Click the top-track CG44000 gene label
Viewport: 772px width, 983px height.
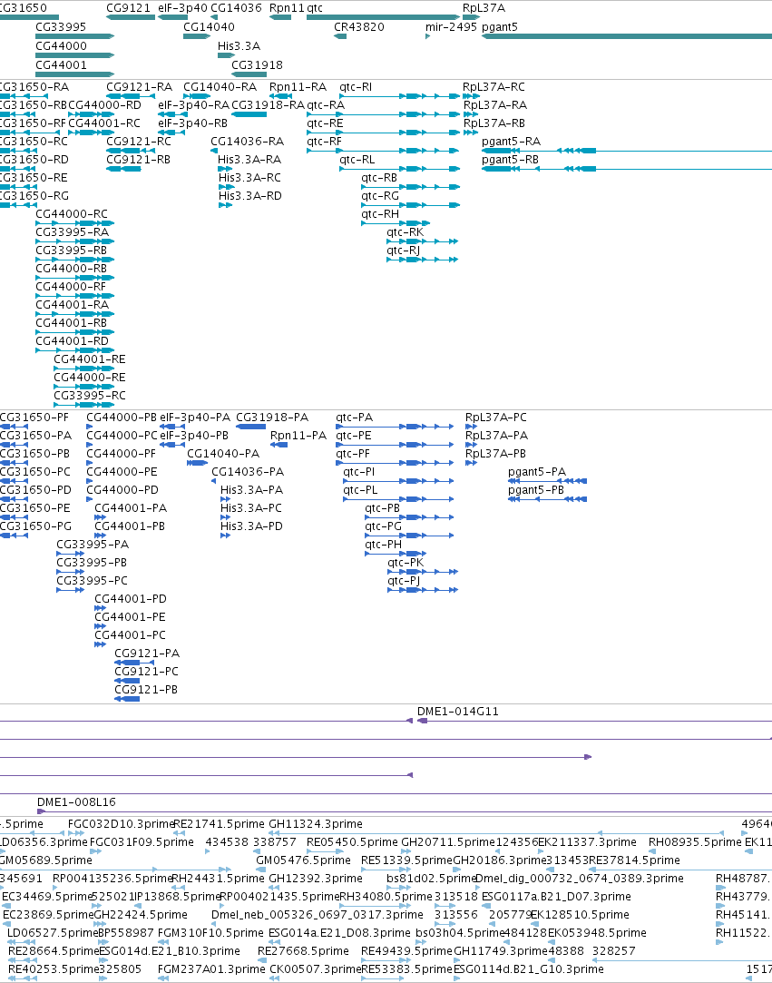[x=61, y=45]
